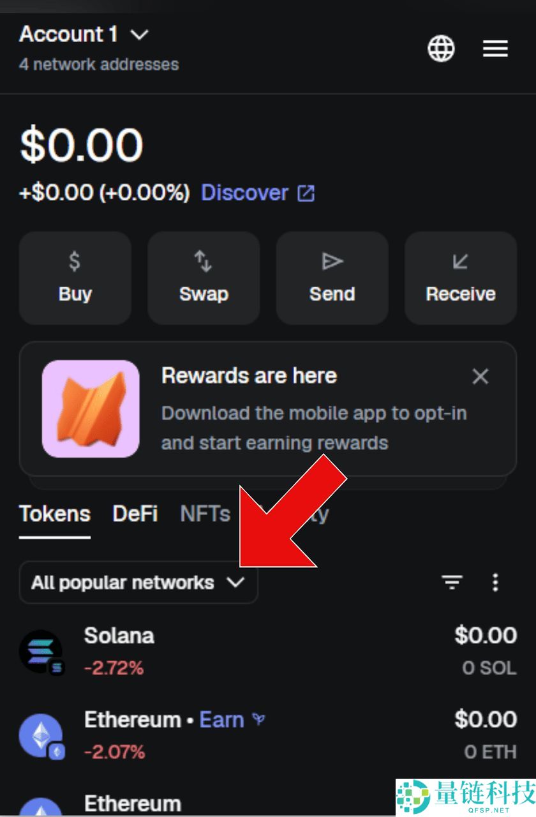This screenshot has width=536, height=817.
Task: Dismiss the Rewards are here banner
Action: [x=480, y=377]
